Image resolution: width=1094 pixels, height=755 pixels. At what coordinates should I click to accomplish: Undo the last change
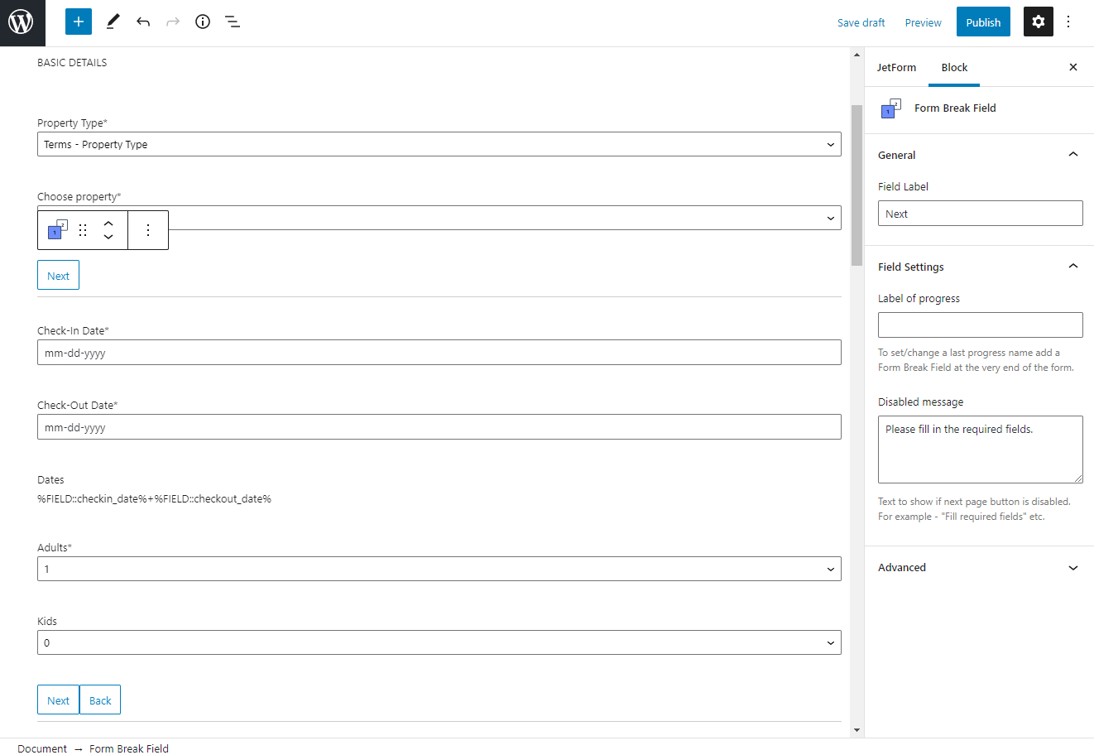tap(142, 22)
